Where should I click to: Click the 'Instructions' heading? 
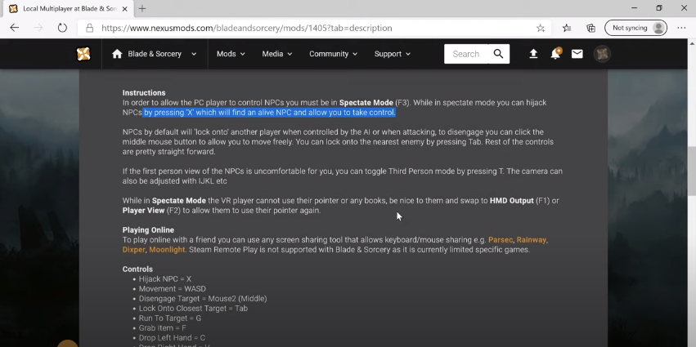coord(144,92)
